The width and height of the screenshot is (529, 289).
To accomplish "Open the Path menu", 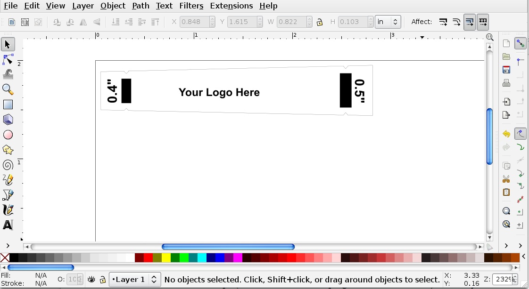I will coord(140,6).
